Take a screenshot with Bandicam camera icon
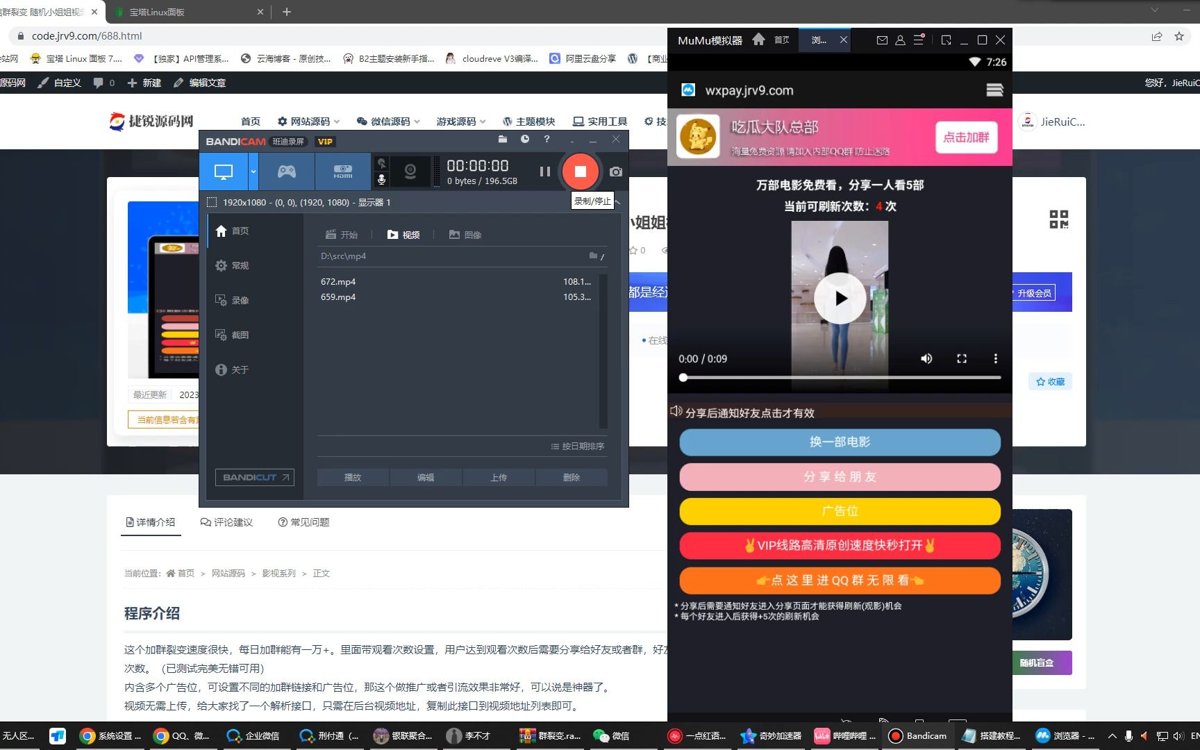The width and height of the screenshot is (1200, 750). tap(616, 172)
